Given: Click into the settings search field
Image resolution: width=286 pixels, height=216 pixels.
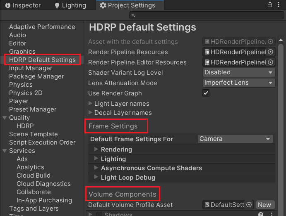Looking at the screenshot, I should pos(207,15).
